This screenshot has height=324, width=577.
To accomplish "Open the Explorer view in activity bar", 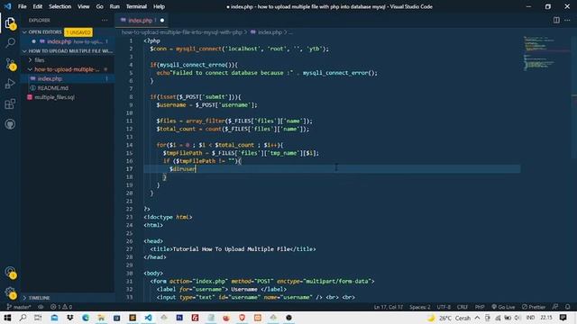I will click(10, 23).
